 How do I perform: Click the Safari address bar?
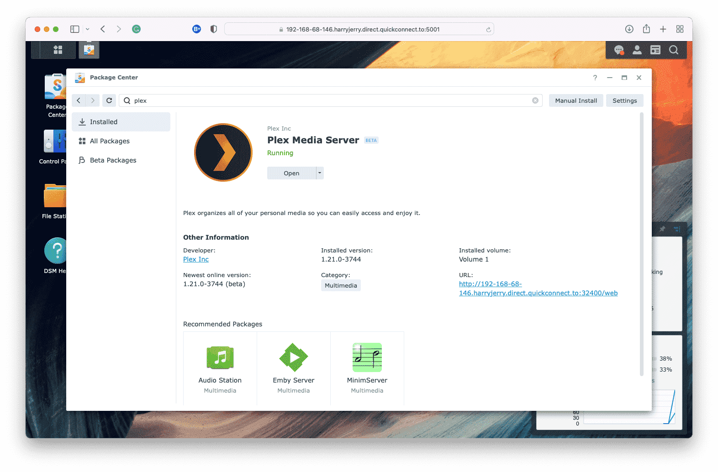tap(359, 29)
